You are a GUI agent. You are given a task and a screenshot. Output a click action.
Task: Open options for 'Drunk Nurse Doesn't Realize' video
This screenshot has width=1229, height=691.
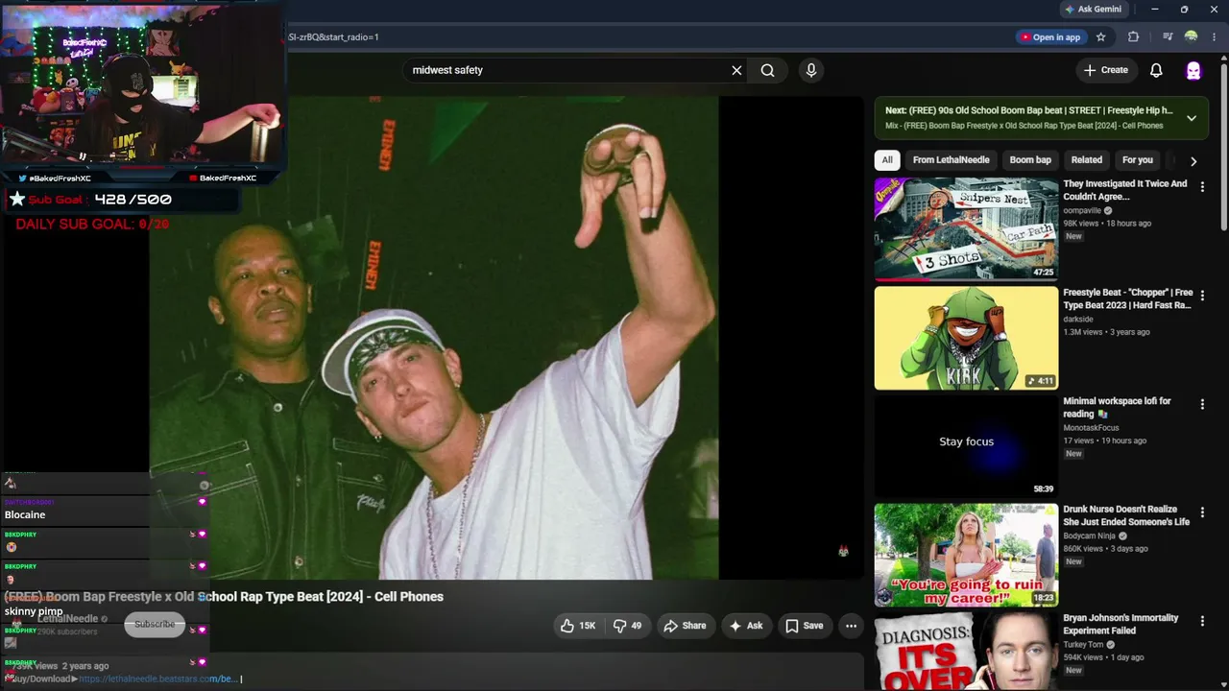click(1202, 512)
